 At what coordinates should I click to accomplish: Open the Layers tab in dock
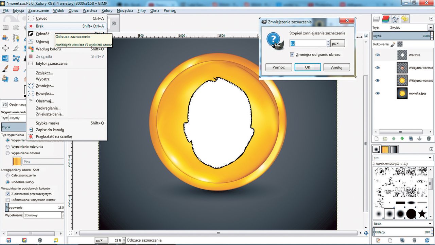coord(377,19)
